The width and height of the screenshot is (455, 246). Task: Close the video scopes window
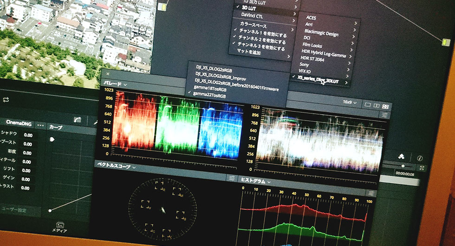108,74
